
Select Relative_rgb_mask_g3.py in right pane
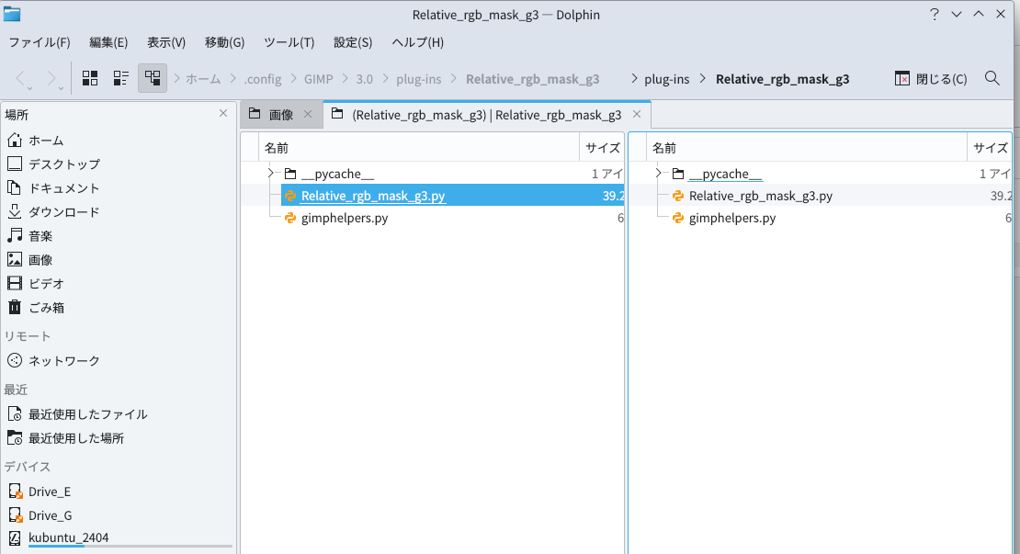coord(761,196)
